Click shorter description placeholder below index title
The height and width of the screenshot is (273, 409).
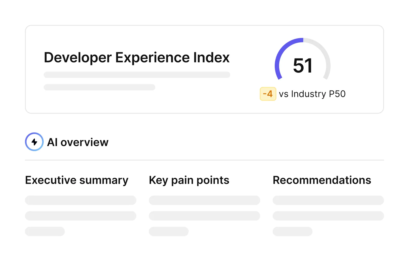tap(99, 87)
